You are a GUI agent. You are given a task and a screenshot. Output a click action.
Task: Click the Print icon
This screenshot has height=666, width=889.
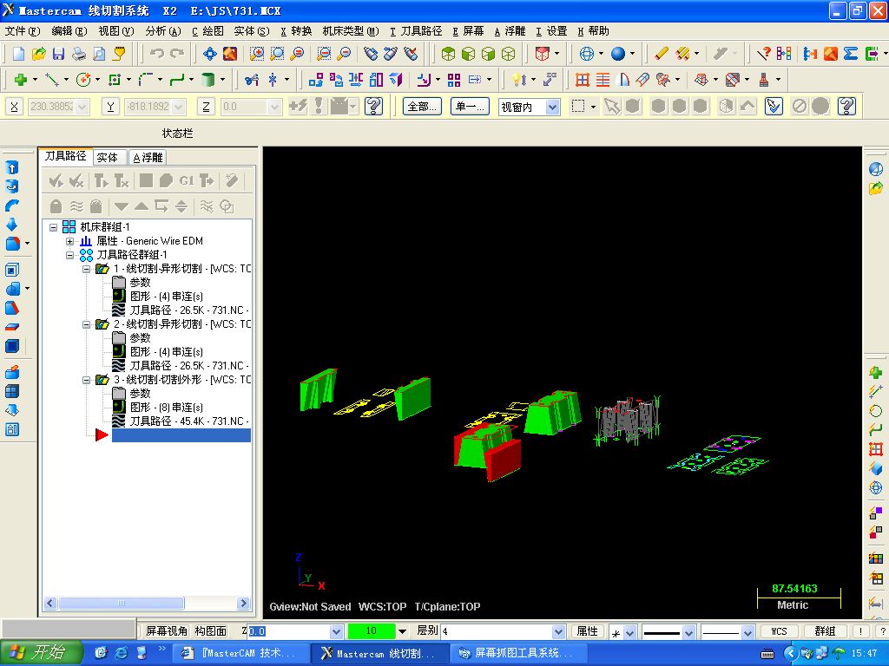[x=79, y=54]
